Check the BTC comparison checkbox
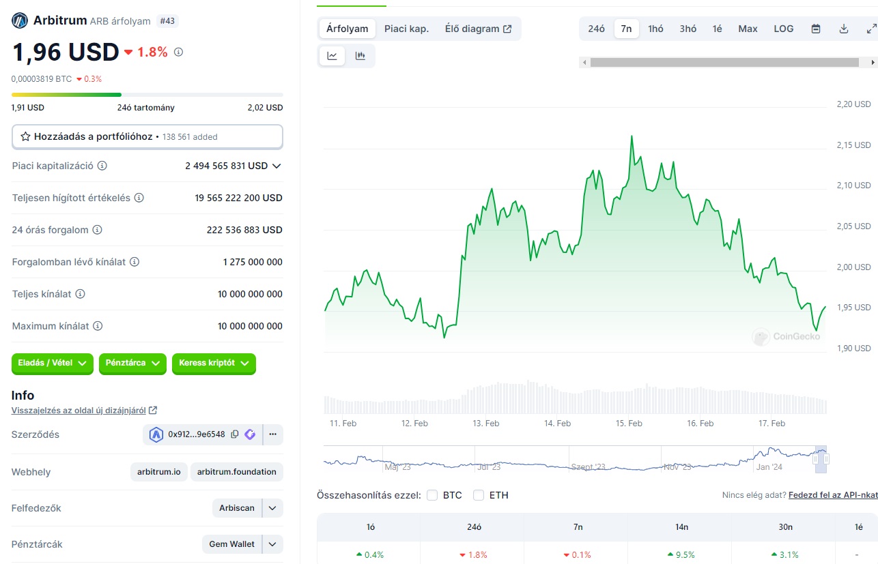This screenshot has width=878, height=564. point(432,495)
